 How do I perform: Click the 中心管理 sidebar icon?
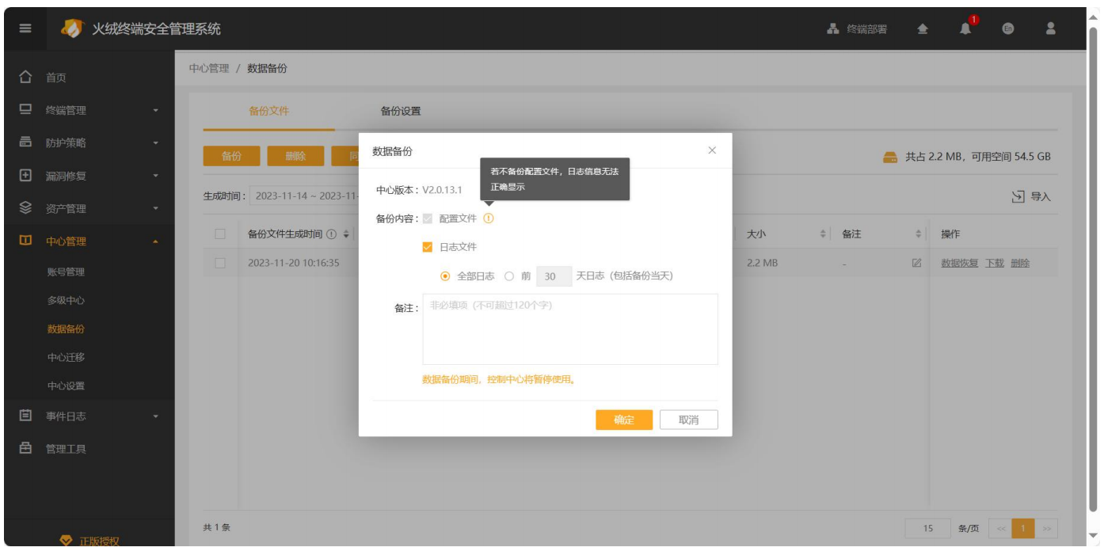[x=25, y=241]
